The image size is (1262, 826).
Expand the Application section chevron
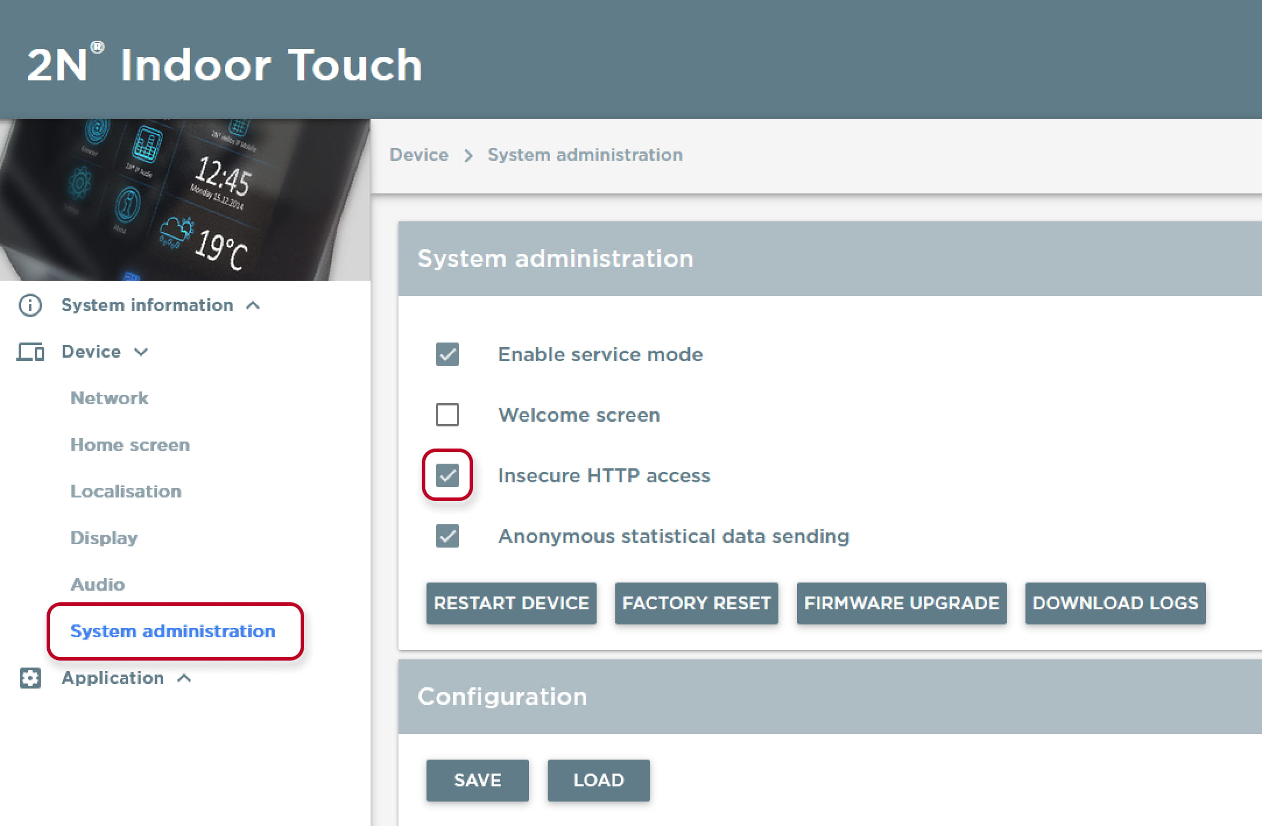coord(184,678)
